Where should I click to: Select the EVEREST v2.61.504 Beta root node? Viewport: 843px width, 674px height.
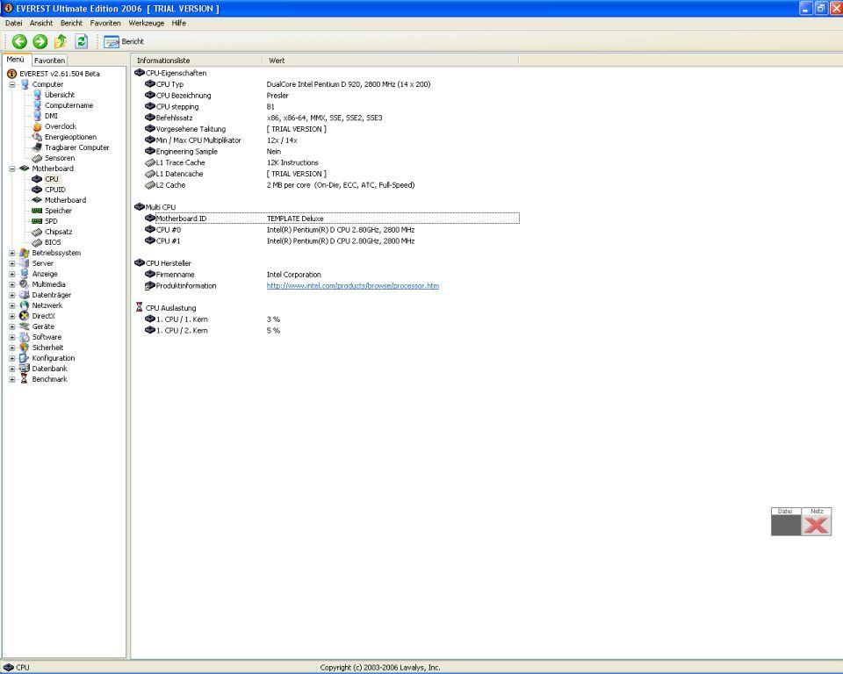(59, 74)
